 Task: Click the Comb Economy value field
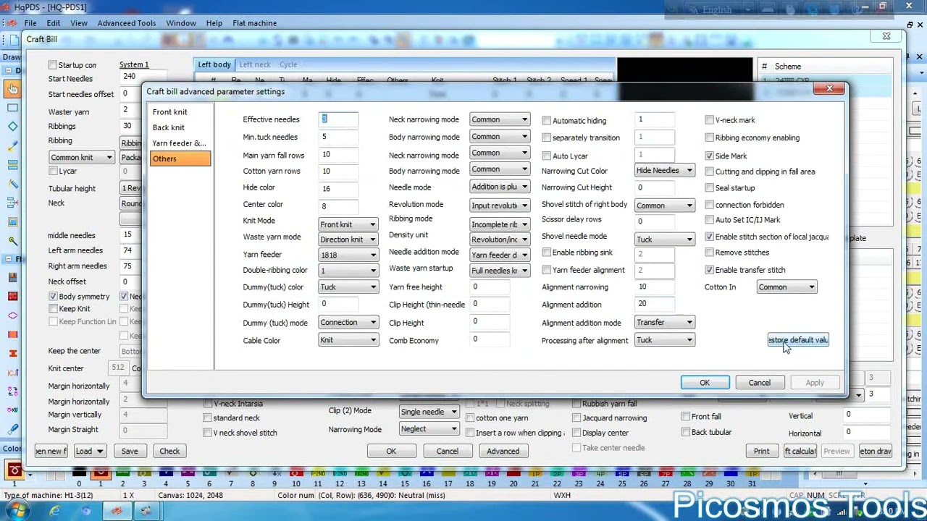coord(490,339)
